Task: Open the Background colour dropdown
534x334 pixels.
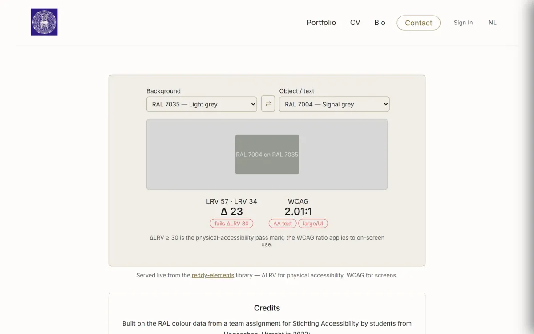Action: [202, 104]
